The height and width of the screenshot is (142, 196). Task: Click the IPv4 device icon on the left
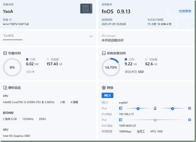(x=121, y=108)
